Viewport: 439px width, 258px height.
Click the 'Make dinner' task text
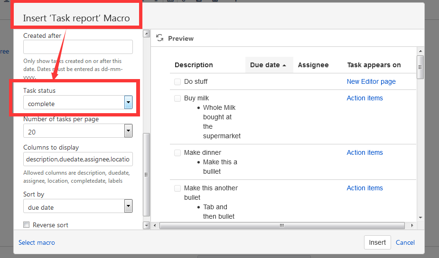(203, 152)
